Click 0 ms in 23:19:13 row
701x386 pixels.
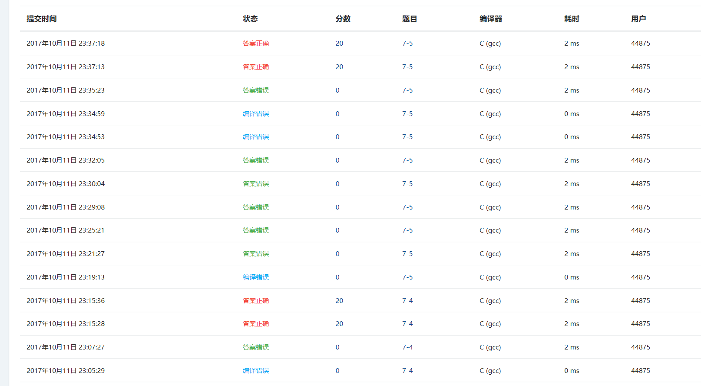click(572, 277)
